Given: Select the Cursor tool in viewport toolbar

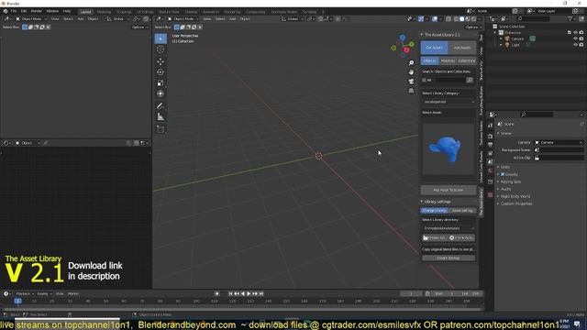Looking at the screenshot, I should [x=161, y=49].
